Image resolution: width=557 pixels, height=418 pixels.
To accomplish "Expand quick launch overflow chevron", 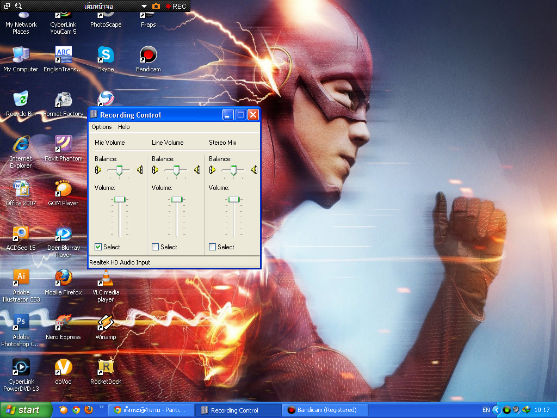I will click(102, 407).
